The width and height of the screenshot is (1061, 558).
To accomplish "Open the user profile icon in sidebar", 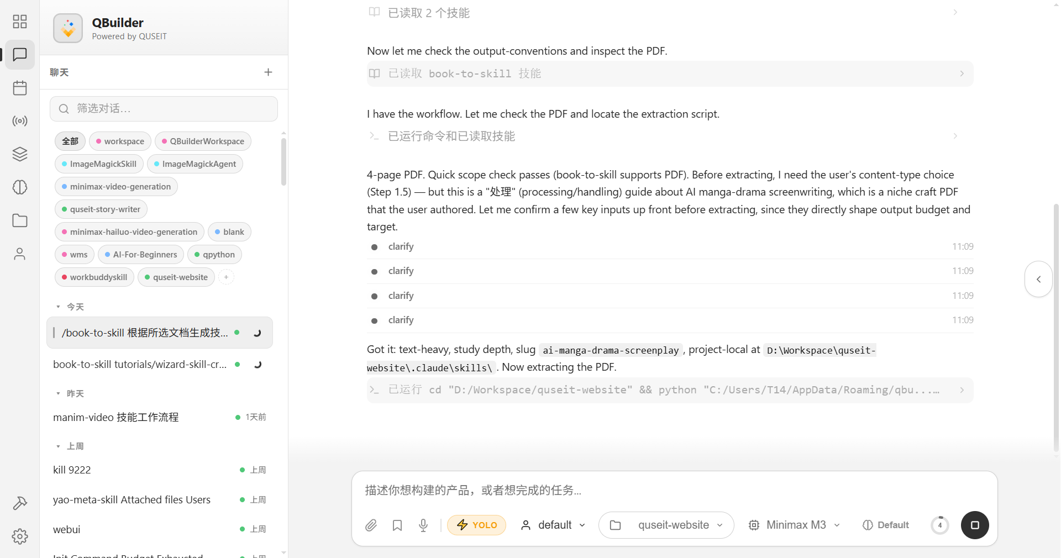I will click(20, 254).
